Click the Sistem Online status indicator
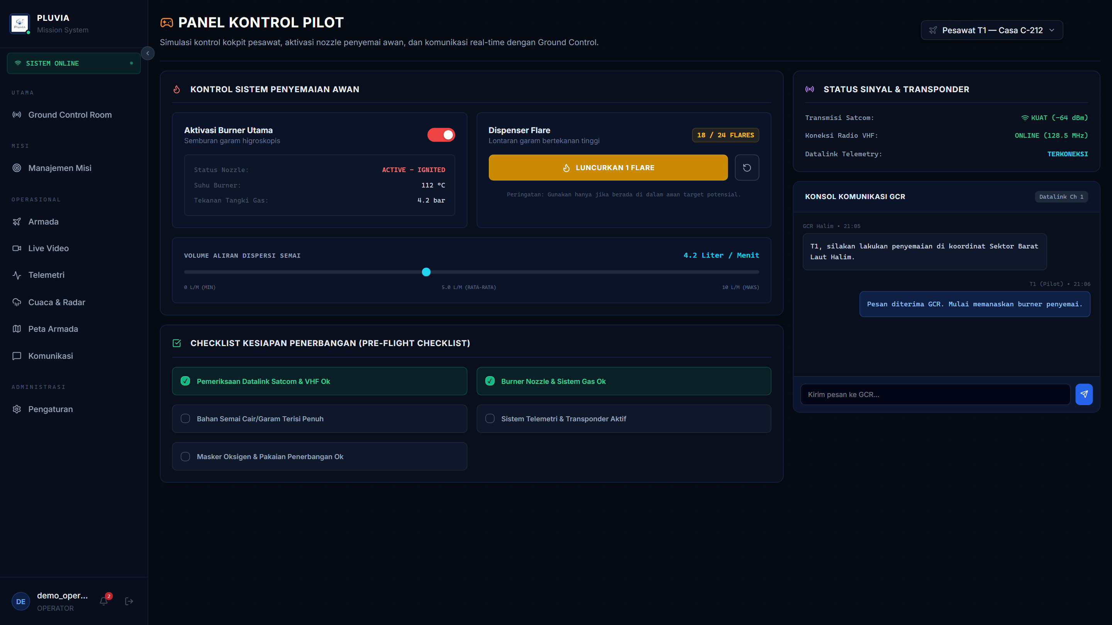 click(x=74, y=63)
